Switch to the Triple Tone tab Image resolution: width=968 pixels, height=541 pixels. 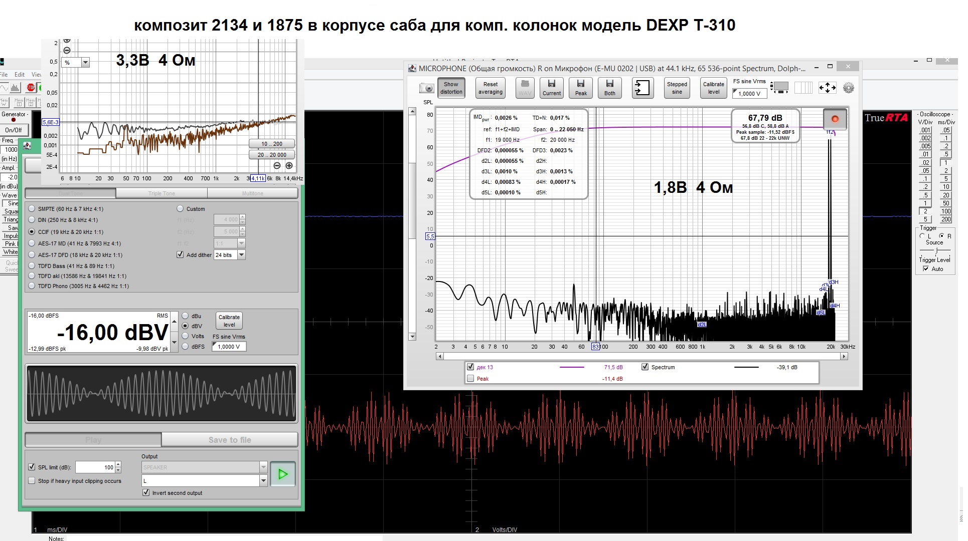tap(162, 193)
